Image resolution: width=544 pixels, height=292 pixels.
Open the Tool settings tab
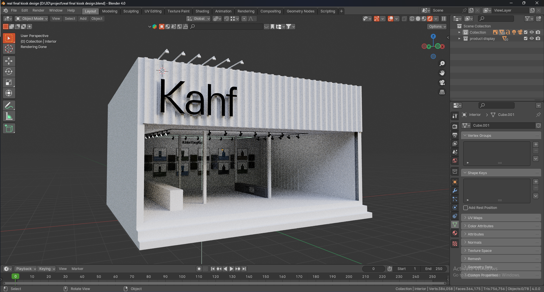455,116
